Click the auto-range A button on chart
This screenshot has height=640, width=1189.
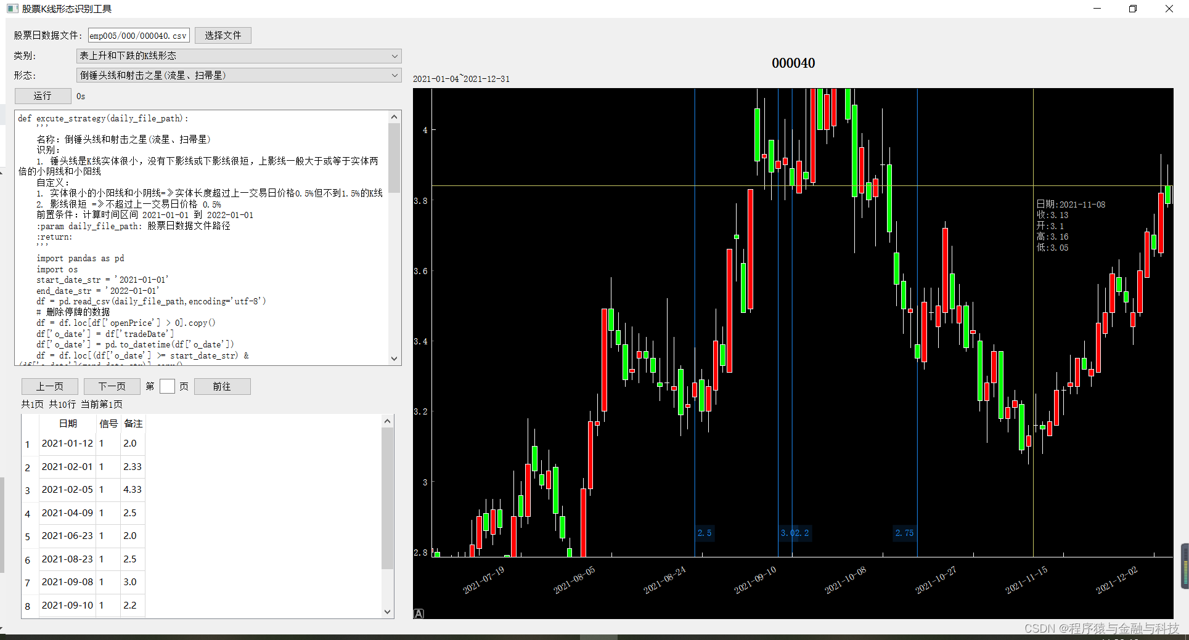pyautogui.click(x=419, y=614)
